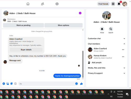The width and height of the screenshot is (131, 99).
Task: Send a thumbs up like
Action: pyautogui.click(x=81, y=84)
